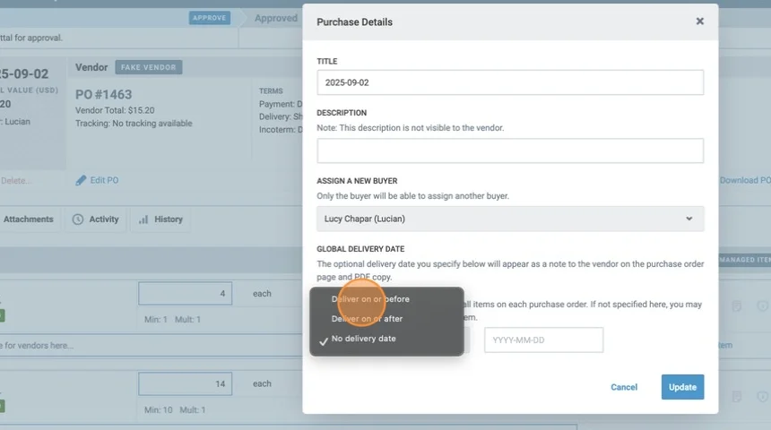The width and height of the screenshot is (771, 430).
Task: Click the Title input field
Action: tap(509, 82)
